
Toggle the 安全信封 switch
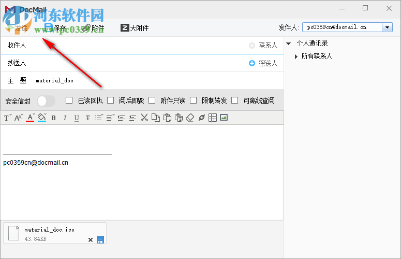coord(46,101)
